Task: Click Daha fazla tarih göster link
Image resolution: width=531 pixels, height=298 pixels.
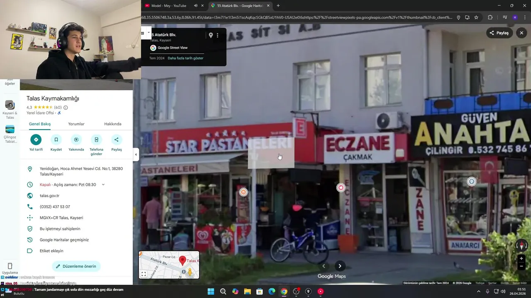Action: 185,58
